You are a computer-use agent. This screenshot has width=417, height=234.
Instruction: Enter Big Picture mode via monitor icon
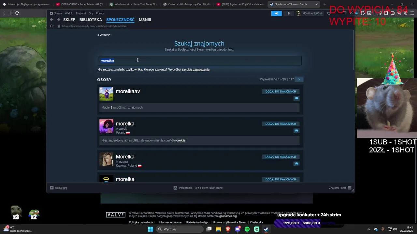(329, 13)
